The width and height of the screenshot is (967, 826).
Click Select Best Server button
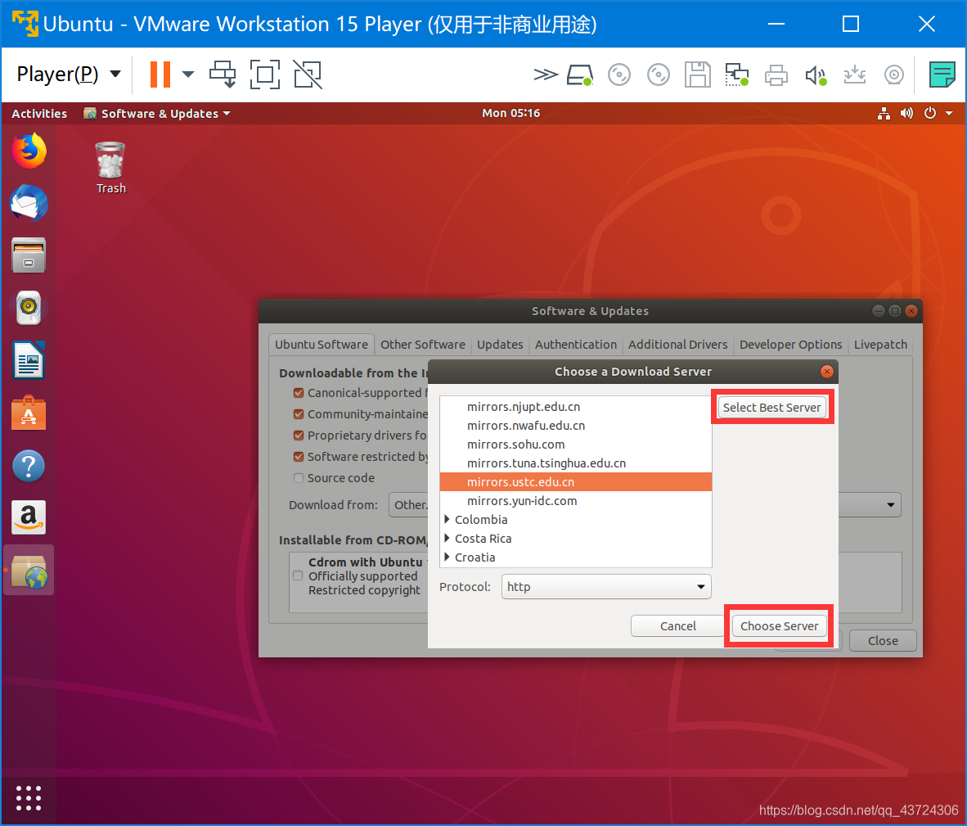(x=772, y=407)
